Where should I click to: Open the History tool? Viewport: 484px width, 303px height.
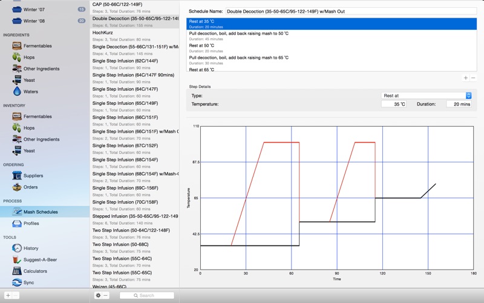[x=30, y=248]
